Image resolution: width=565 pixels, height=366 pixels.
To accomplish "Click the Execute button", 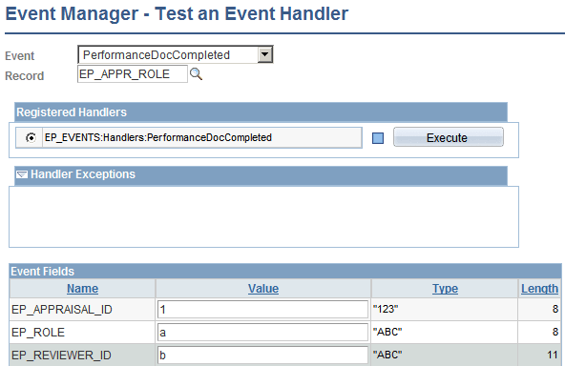I will click(x=448, y=137).
